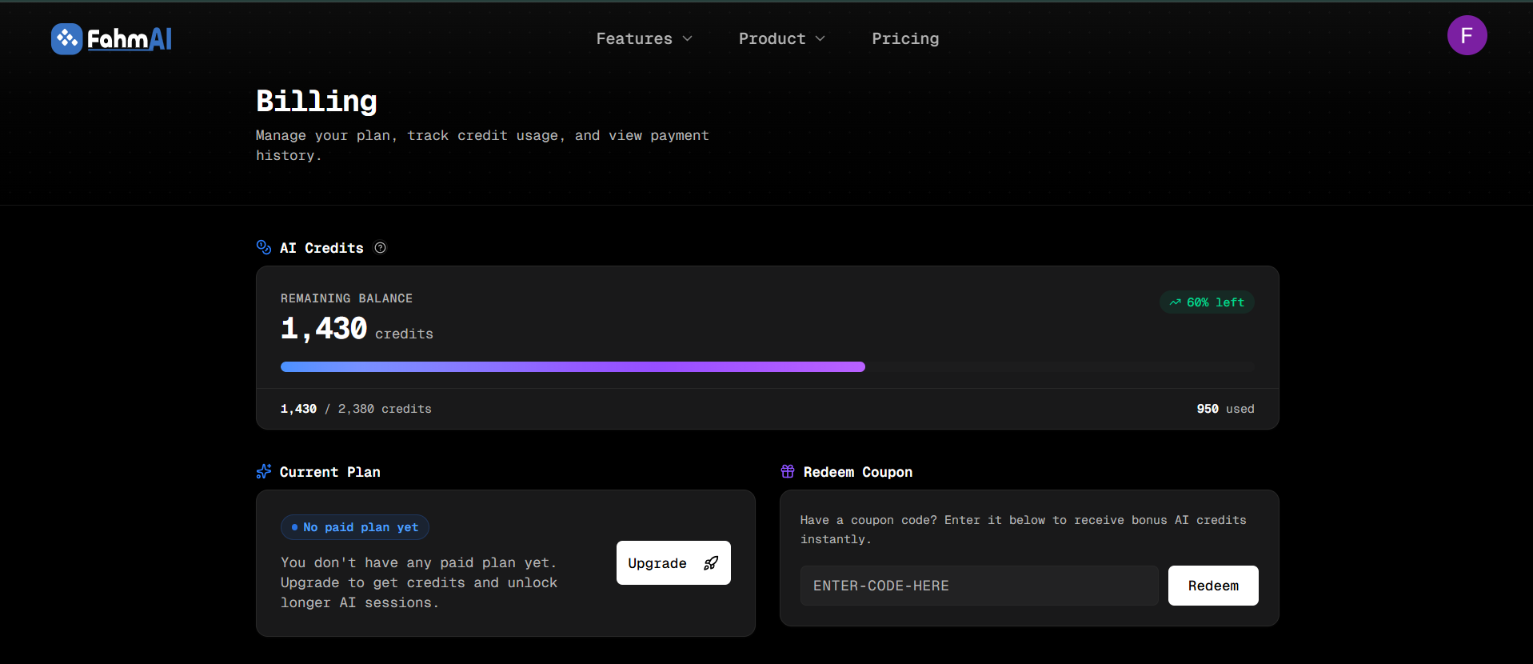Viewport: 1533px width, 664px height.
Task: Click the credit usage progress bar
Action: pyautogui.click(x=768, y=366)
